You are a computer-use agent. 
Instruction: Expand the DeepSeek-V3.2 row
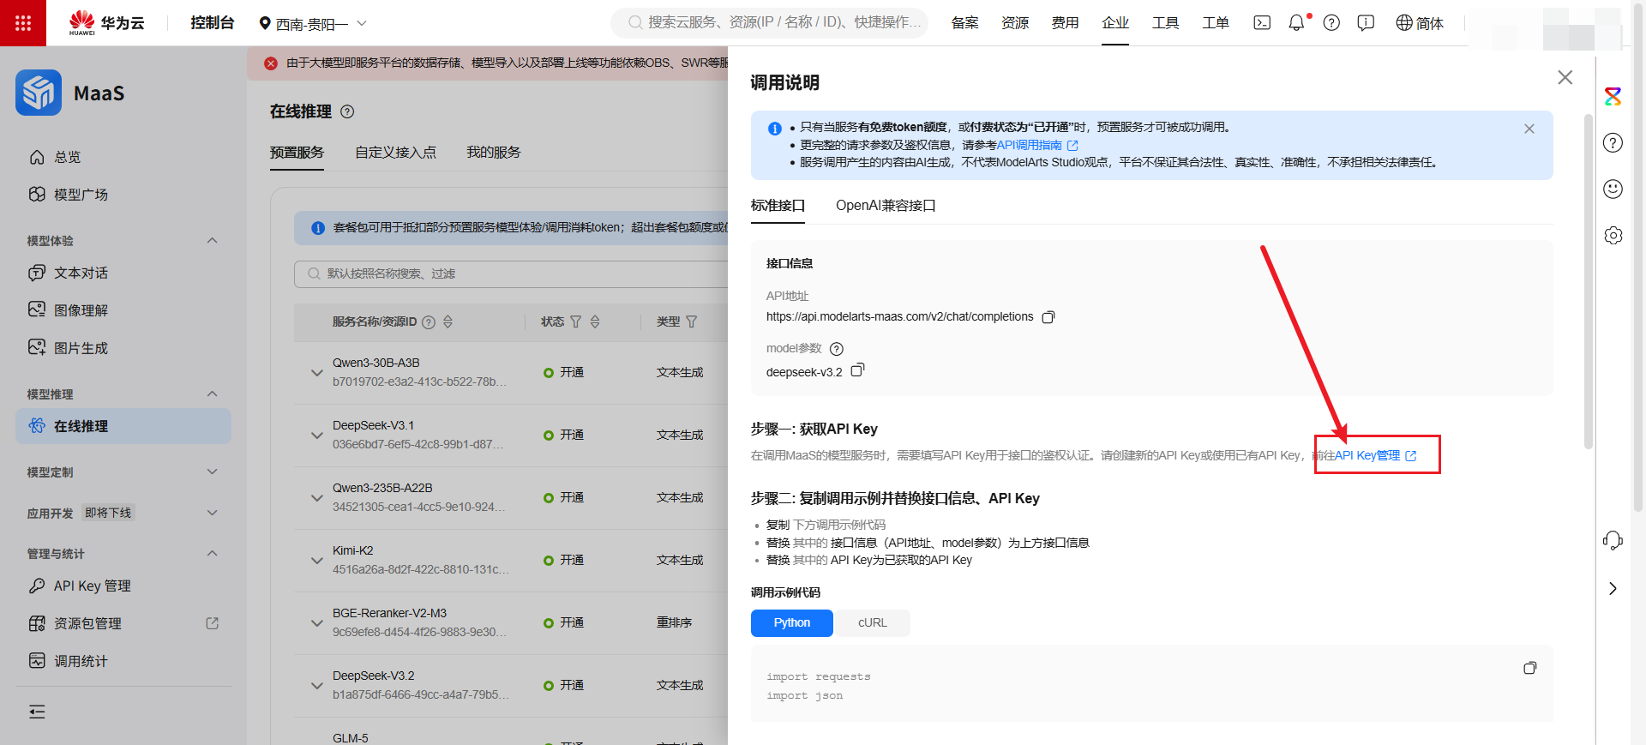316,685
